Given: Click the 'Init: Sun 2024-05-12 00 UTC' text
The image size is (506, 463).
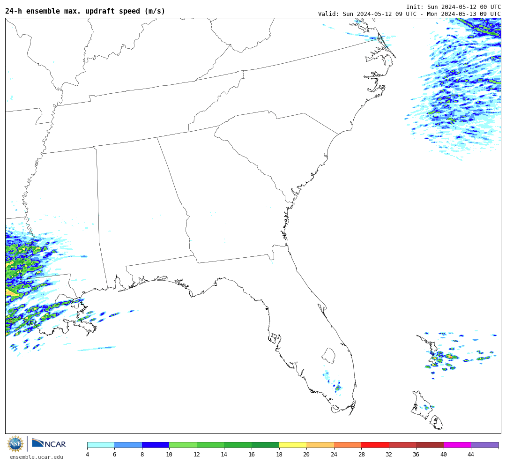Looking at the screenshot, I should (454, 7).
